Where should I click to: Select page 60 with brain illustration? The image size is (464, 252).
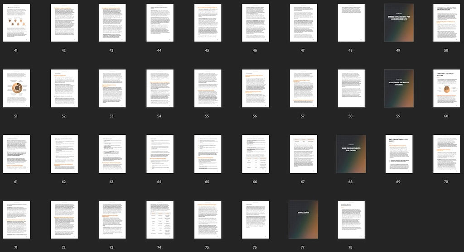tap(446, 88)
